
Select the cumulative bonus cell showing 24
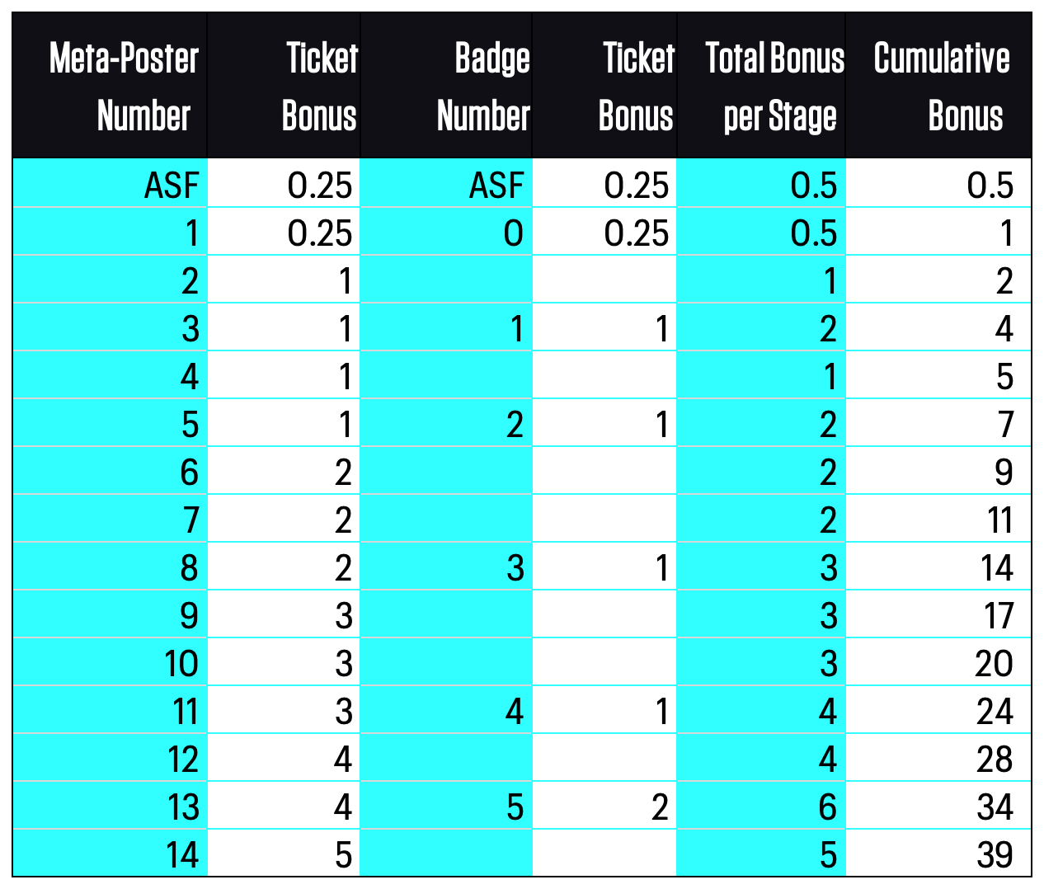pyautogui.click(x=938, y=710)
